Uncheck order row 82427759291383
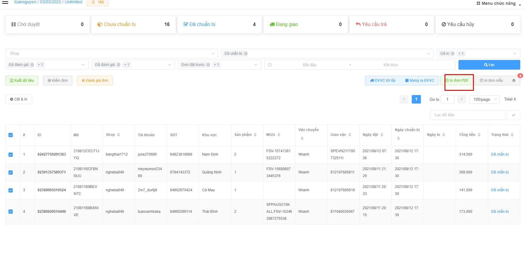 pyautogui.click(x=11, y=155)
